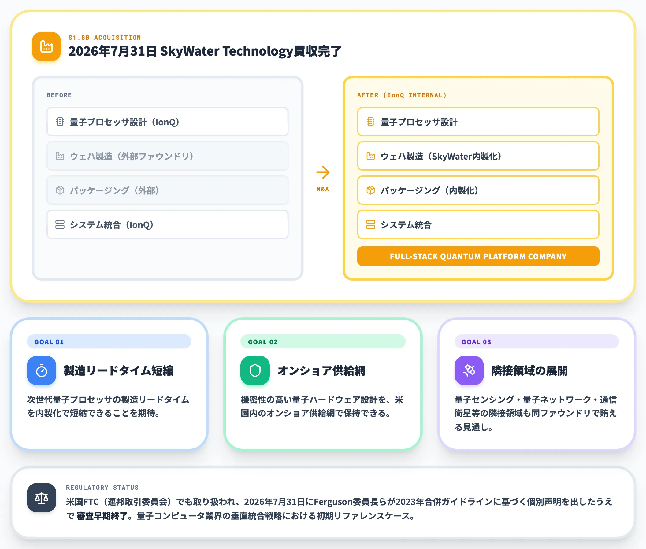
Task: Click the AFTER (IonQ INTERNAL) label
Action: [402, 95]
